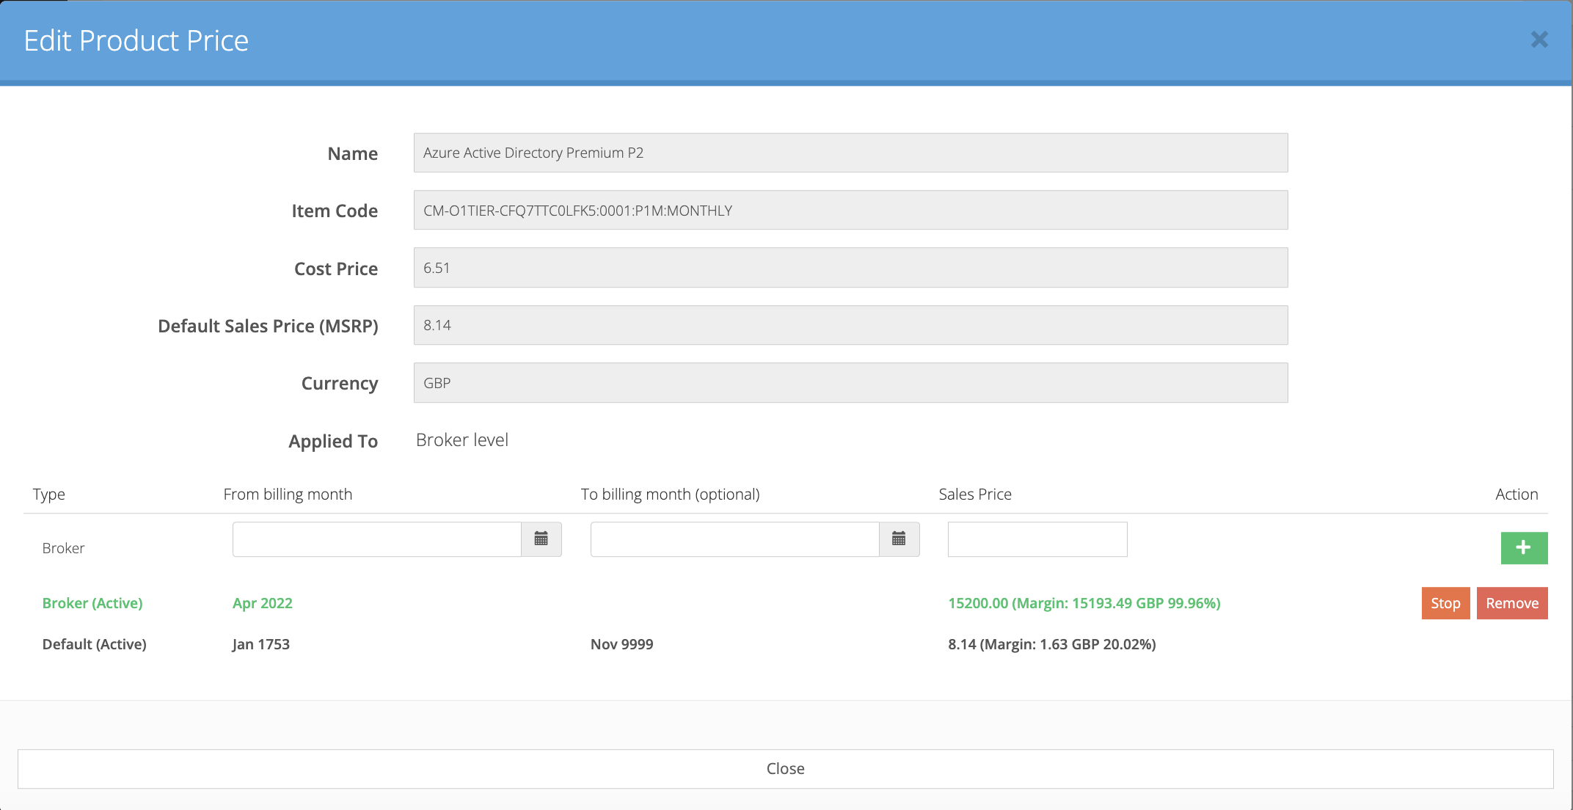Click the Currency field showing GBP
This screenshot has width=1573, height=810.
click(x=851, y=382)
